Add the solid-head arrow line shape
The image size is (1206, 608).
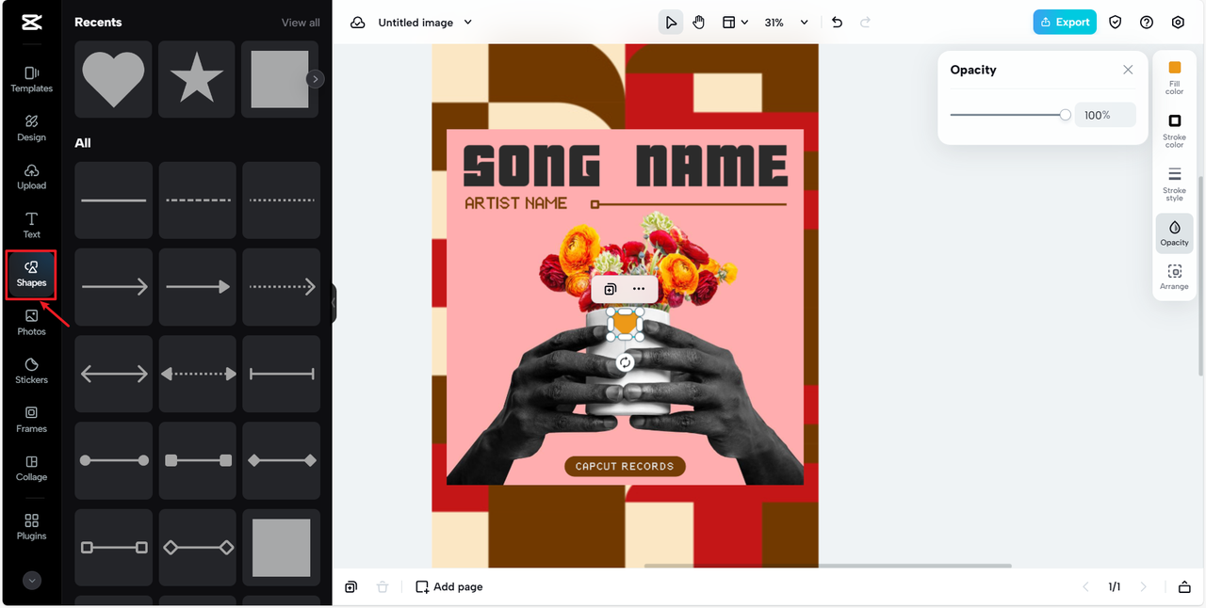click(x=197, y=287)
